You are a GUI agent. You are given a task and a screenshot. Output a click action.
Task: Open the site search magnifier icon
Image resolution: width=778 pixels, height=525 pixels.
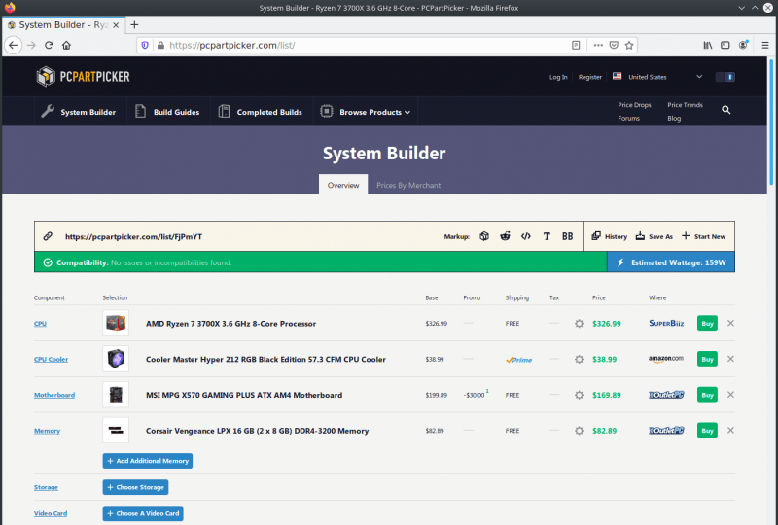coord(725,110)
